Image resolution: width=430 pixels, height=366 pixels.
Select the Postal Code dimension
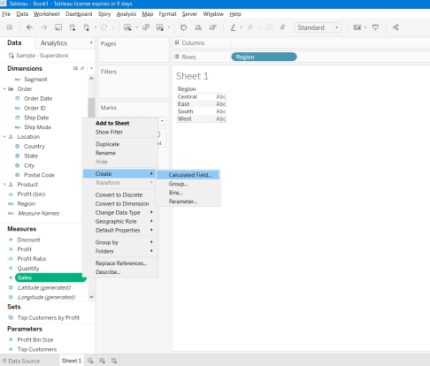click(39, 175)
